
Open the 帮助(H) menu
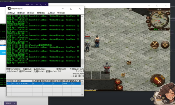click(x=61, y=13)
